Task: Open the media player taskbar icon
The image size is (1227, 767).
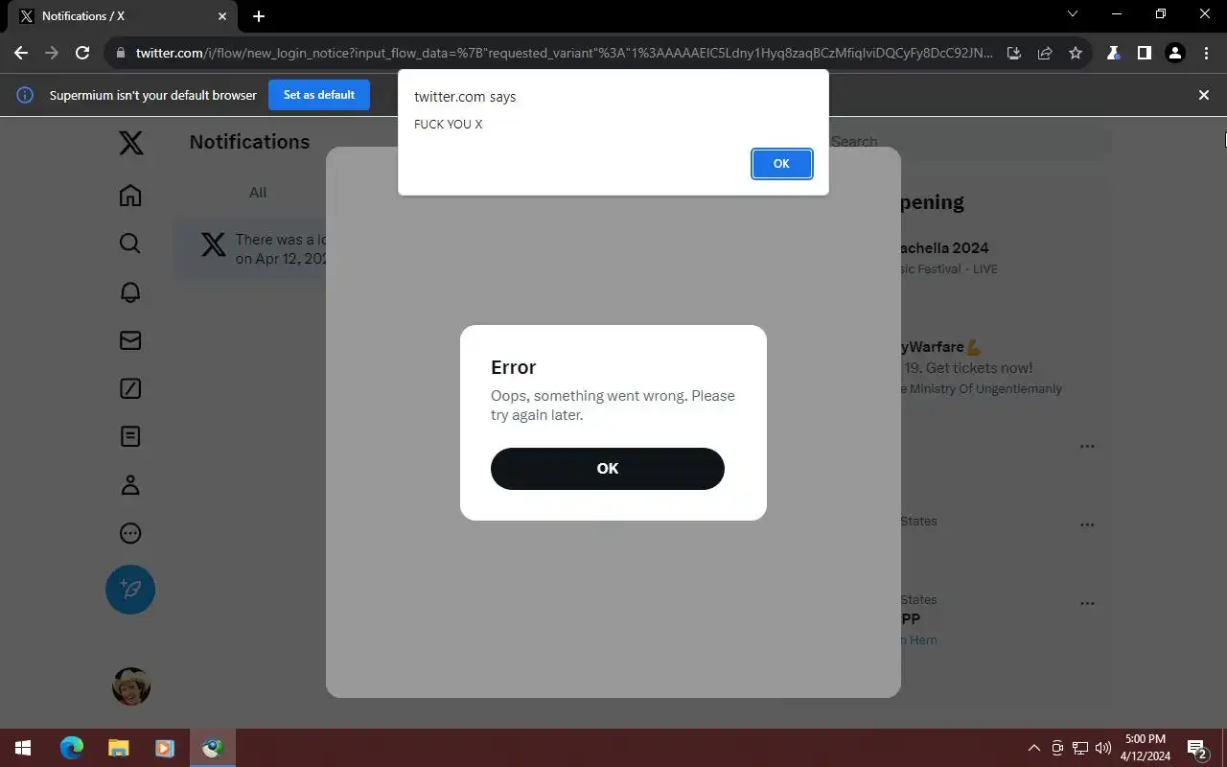Action: (164, 748)
